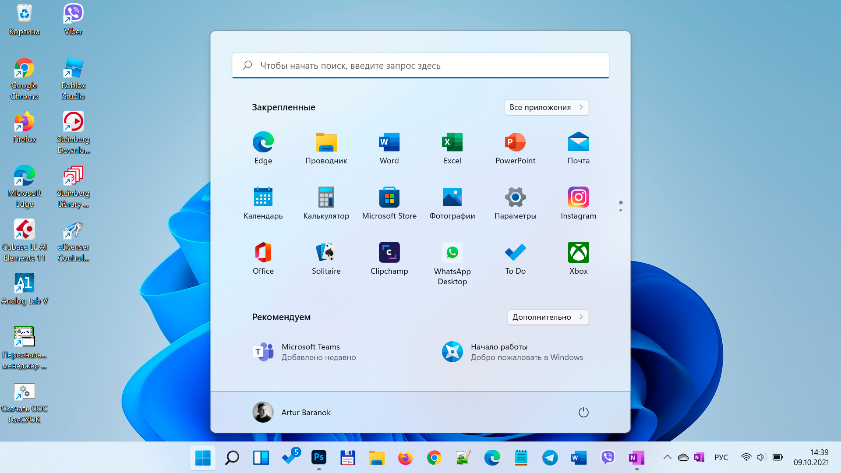Click the power button in Start menu

tap(583, 412)
